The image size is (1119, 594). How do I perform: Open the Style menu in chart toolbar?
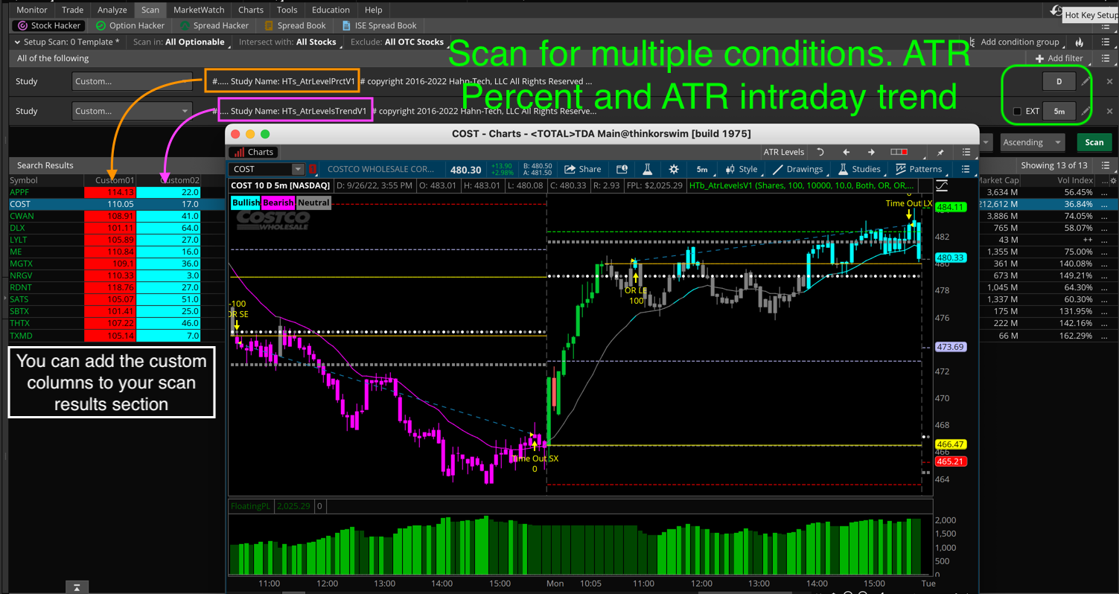pos(742,170)
